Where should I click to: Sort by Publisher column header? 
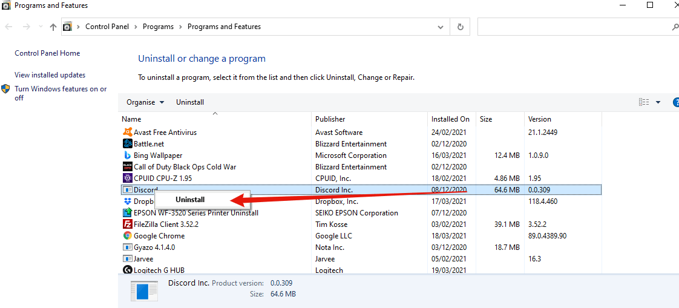tap(369, 119)
